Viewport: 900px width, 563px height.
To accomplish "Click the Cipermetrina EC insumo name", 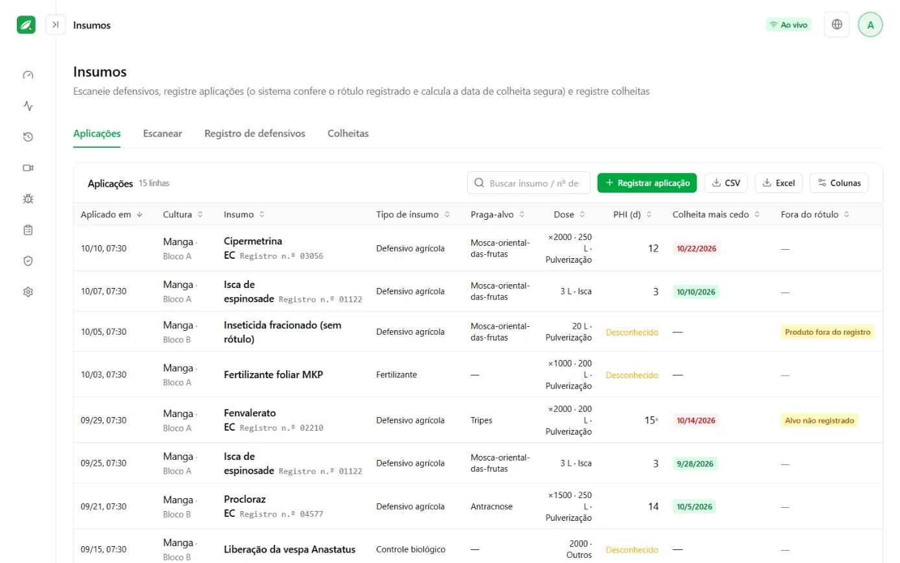I will pos(253,248).
